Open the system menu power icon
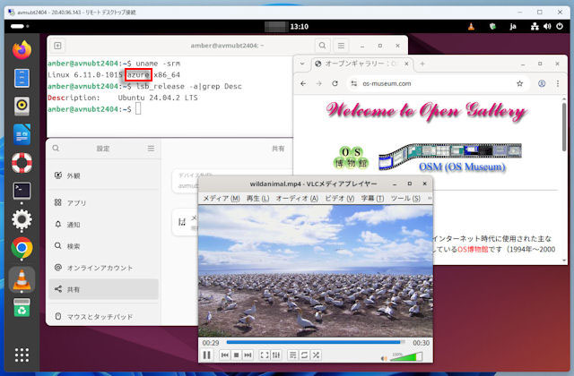The height and width of the screenshot is (376, 574). (560, 26)
